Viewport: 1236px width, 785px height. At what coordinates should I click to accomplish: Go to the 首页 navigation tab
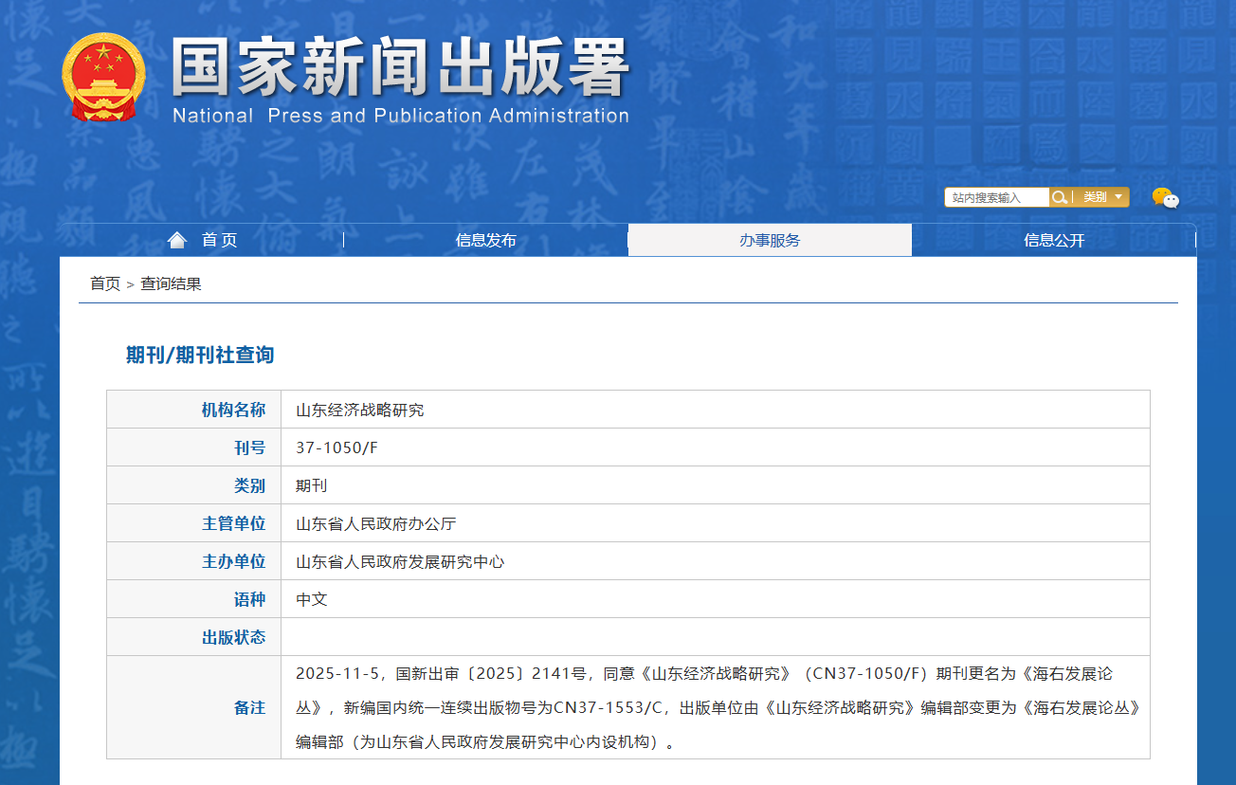point(219,240)
